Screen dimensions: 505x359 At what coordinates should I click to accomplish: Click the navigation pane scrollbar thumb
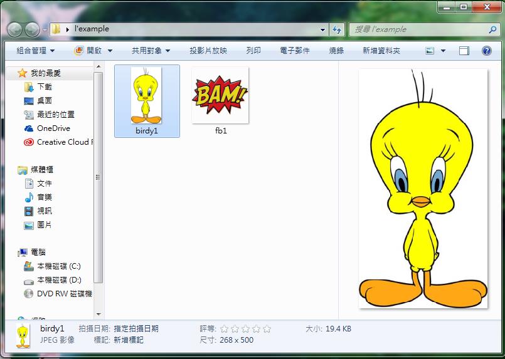click(98, 177)
